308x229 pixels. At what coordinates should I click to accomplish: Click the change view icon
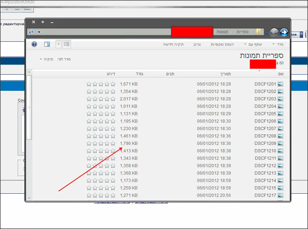[66, 44]
